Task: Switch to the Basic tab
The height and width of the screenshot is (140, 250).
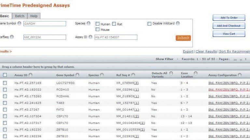Action: click(5, 16)
